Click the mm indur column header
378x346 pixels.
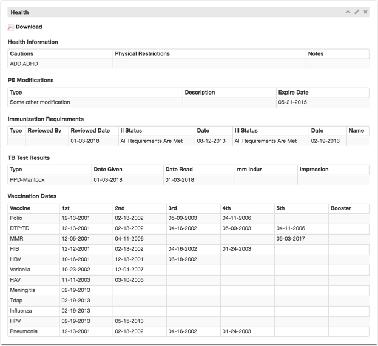[249, 170]
